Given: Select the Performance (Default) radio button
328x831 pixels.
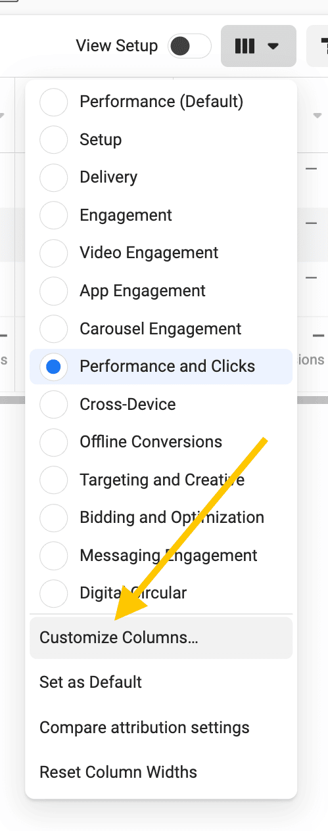Looking at the screenshot, I should tap(54, 102).
